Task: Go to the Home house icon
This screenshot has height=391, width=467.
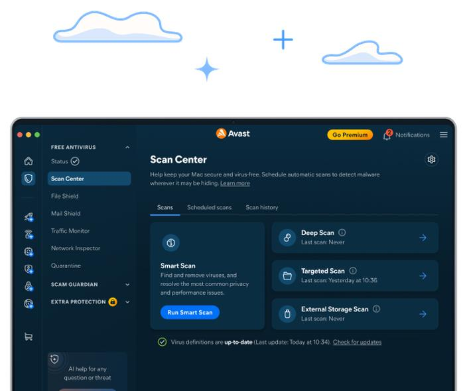Action: [29, 161]
